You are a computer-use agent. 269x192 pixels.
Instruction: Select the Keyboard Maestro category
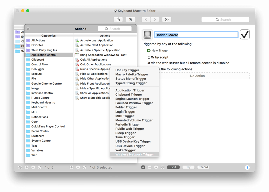pyautogui.click(x=49, y=103)
